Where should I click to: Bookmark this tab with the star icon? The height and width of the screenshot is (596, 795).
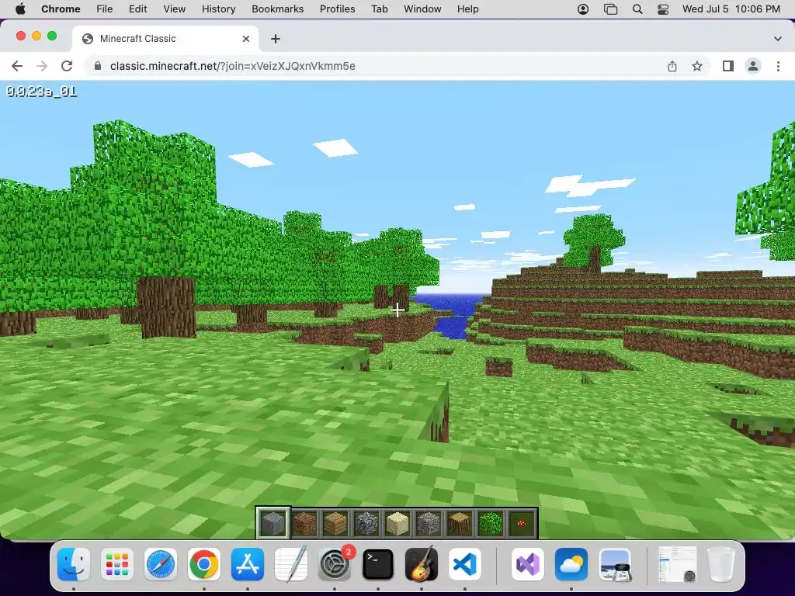pos(697,66)
